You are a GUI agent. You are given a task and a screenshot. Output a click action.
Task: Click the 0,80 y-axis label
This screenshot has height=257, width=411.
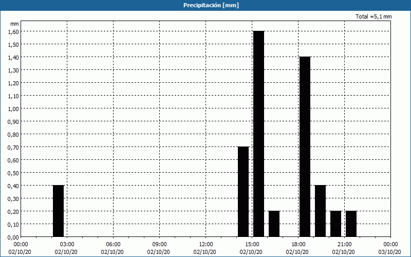(x=13, y=135)
